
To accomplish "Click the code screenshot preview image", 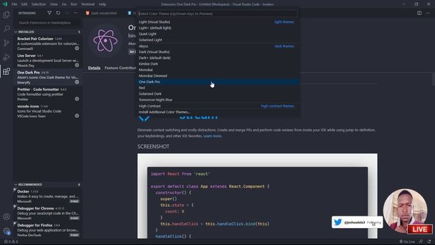I will pyautogui.click(x=257, y=196).
